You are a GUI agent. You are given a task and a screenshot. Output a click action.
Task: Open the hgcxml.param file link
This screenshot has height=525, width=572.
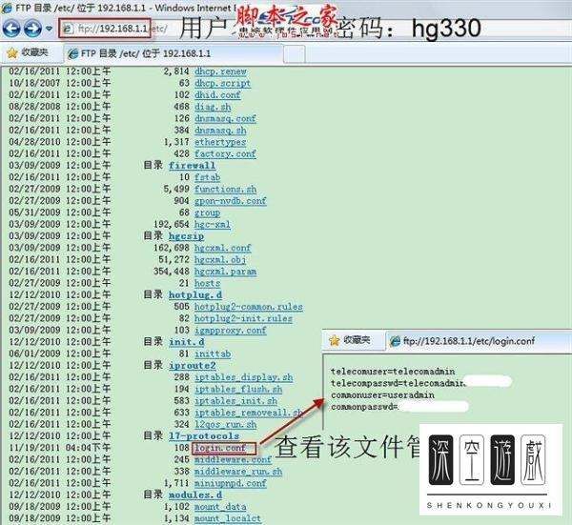[225, 272]
